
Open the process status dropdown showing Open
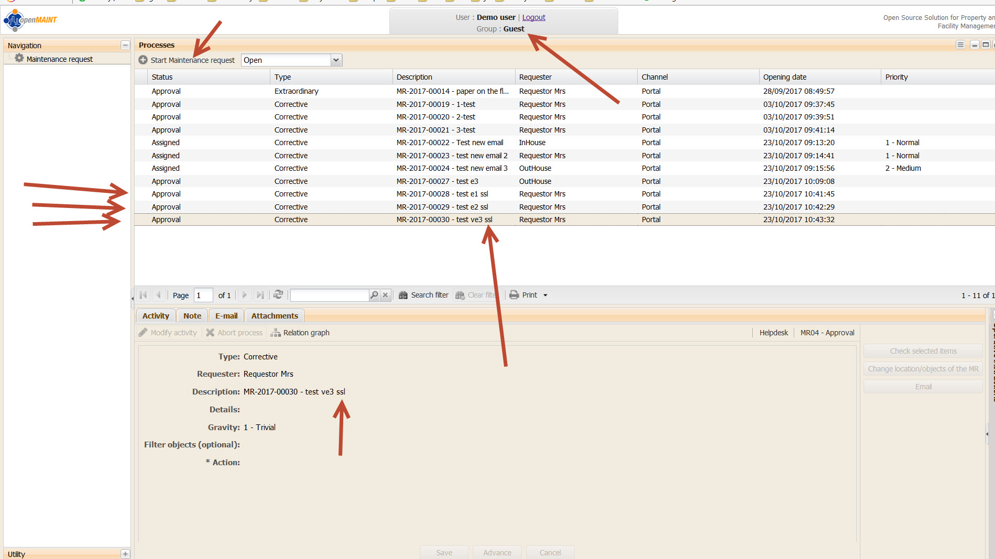point(336,60)
